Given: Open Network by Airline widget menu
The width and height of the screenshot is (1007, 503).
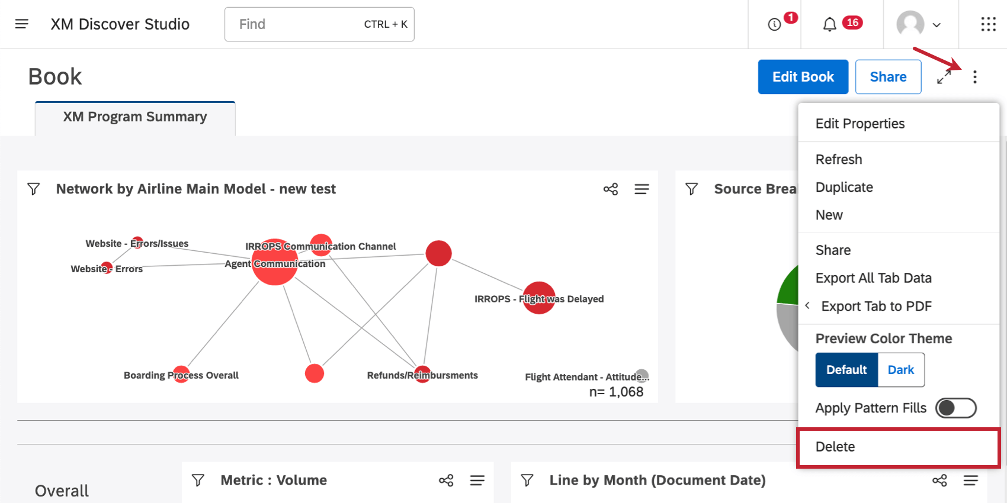Looking at the screenshot, I should coord(642,189).
